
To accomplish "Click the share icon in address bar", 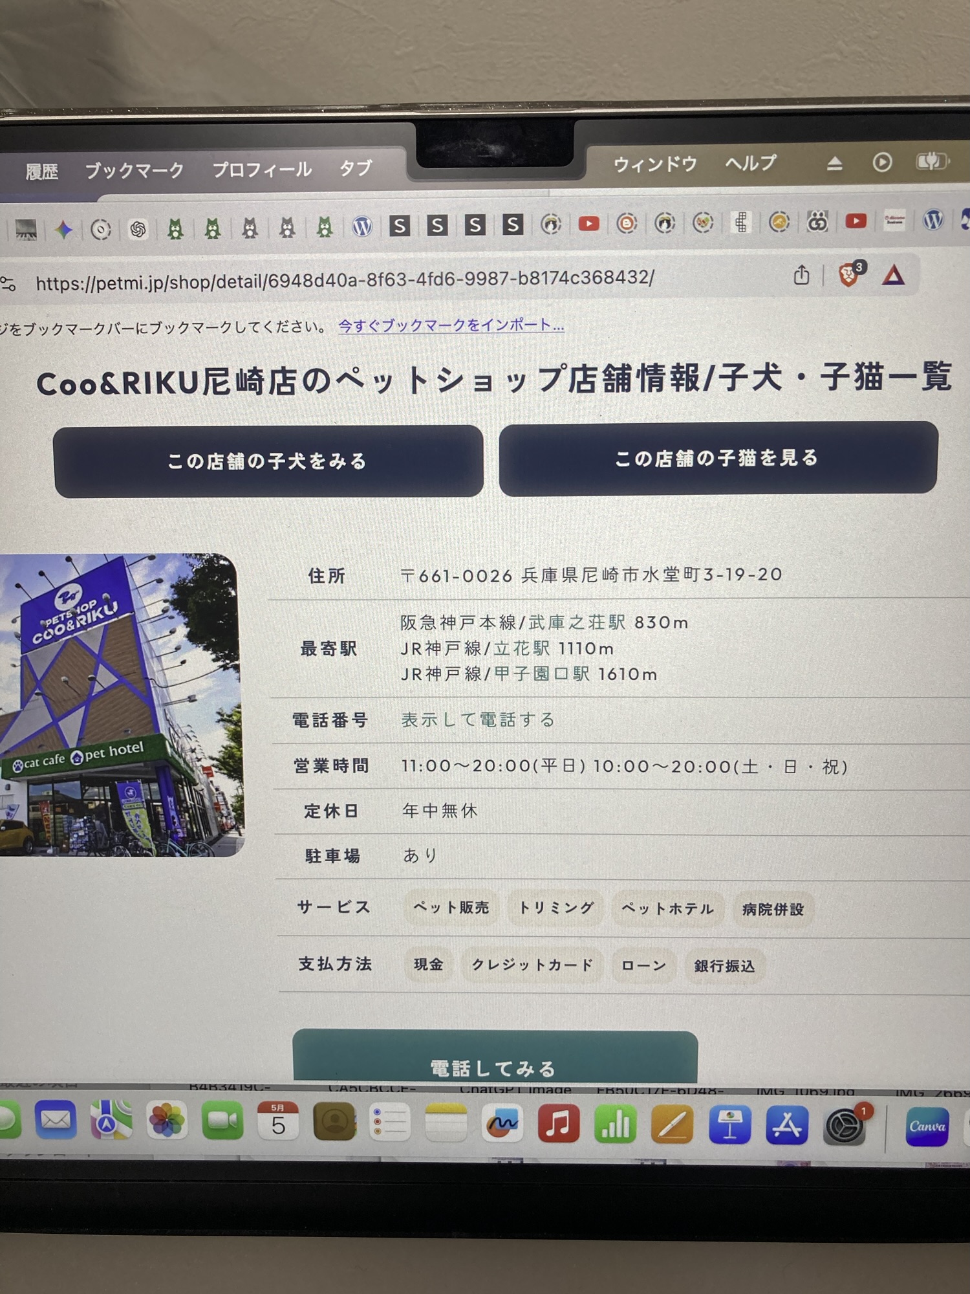I will (801, 275).
